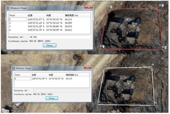Click the Measure Shape icon in upper dialog title
The image size is (170, 114).
click(8, 8)
